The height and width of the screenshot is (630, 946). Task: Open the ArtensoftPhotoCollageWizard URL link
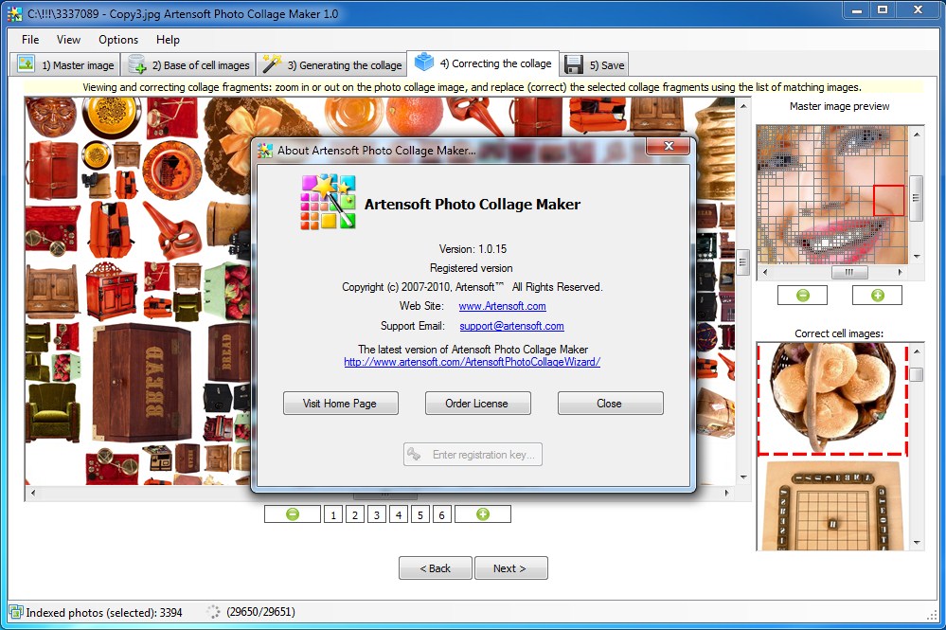click(472, 362)
